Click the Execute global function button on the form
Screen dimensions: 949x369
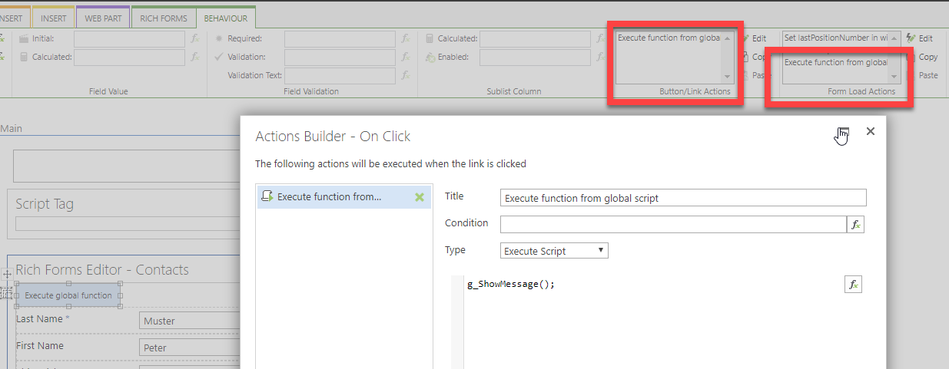[x=68, y=295]
